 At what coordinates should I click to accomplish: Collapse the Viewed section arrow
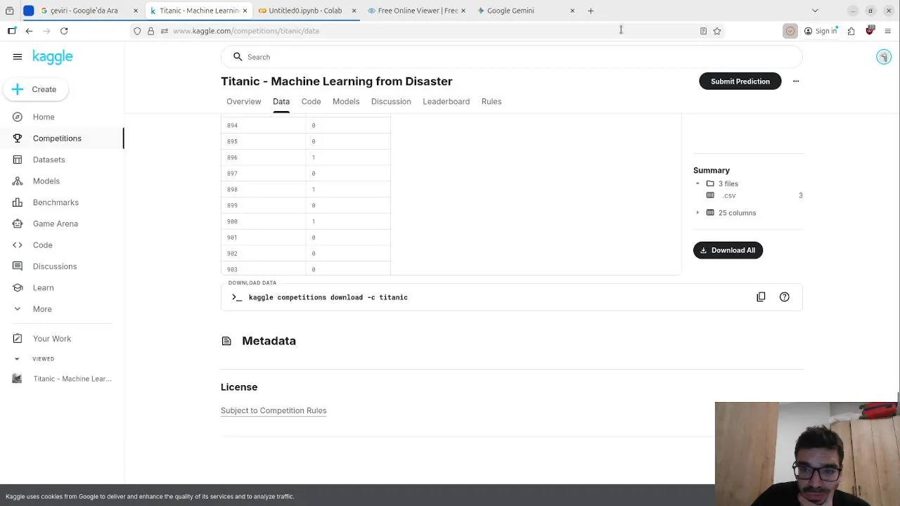click(18, 359)
